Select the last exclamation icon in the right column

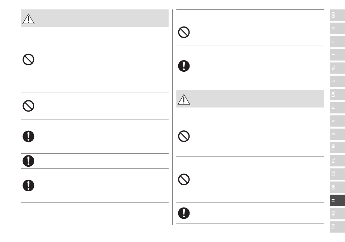tap(184, 213)
